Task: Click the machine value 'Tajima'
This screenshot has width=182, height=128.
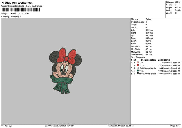Action: coord(148,19)
